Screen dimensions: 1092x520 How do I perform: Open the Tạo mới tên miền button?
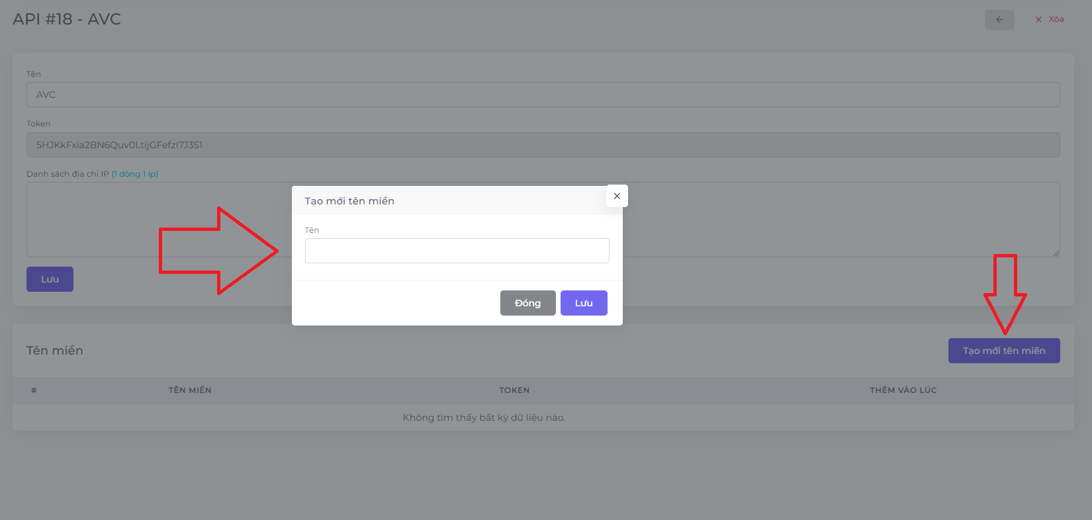(1003, 351)
